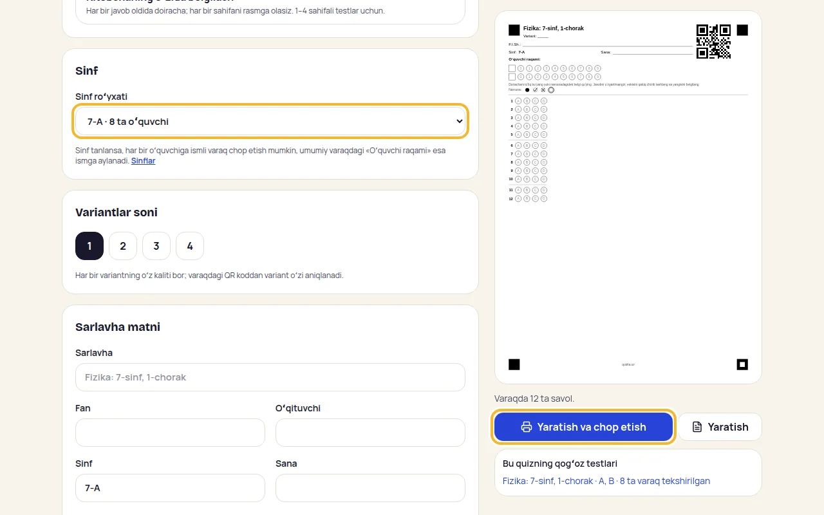Click the document icon on Yaratish button
Screen dimensions: 824x515
[697, 427]
